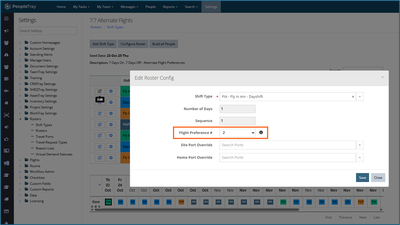Screen dimensions: 400x225
Task: Click the Save button in dialog
Action: coord(362,177)
